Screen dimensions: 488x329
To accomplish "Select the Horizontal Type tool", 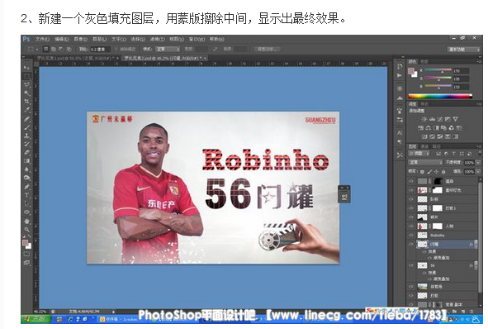I will coord(26,195).
